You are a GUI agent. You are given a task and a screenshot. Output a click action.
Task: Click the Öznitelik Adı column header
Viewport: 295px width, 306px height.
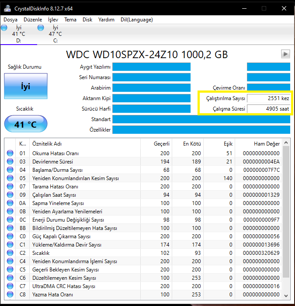[85, 144]
